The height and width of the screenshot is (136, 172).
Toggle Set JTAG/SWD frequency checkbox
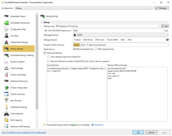pos(46,31)
